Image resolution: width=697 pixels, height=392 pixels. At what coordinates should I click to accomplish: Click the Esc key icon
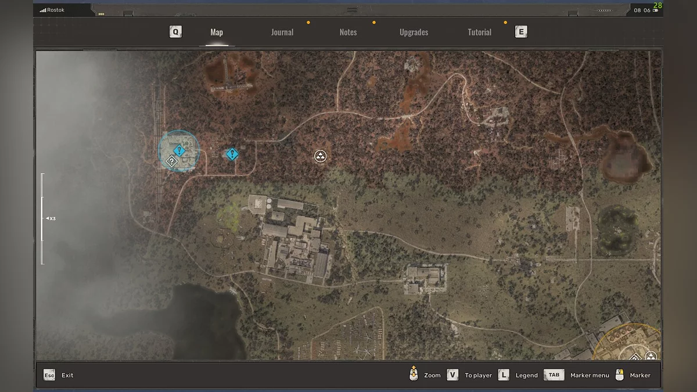coord(49,375)
